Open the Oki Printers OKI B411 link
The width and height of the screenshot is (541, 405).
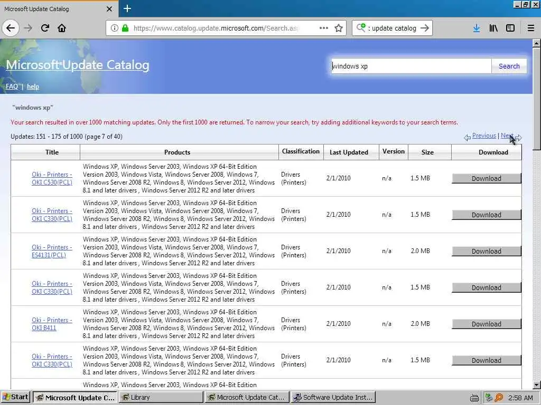coord(52,324)
